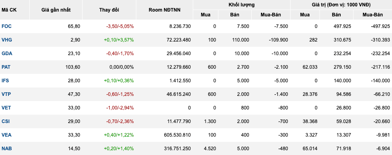Sort by the Room NĐTNN column header
The height and width of the screenshot is (155, 392).
[164, 10]
